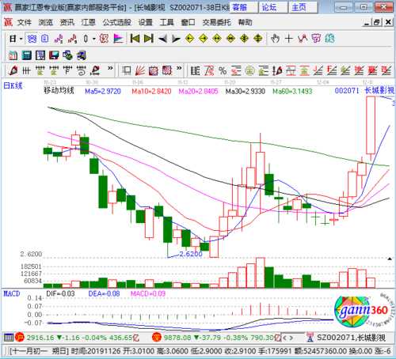Click the 论坛 button in title bar
Screen dimensions: 396x359
(x=273, y=7)
